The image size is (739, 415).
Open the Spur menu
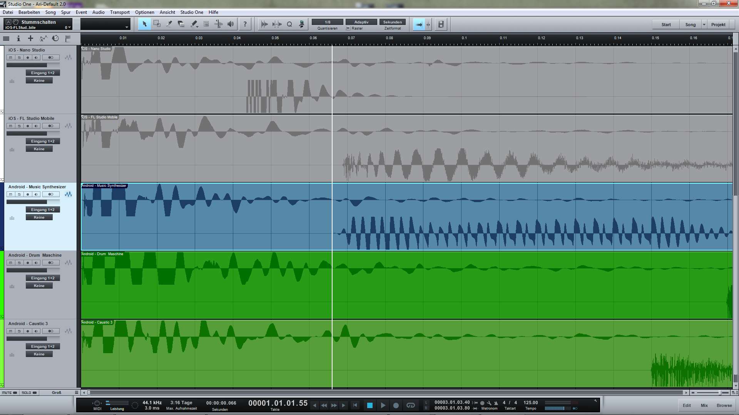[66, 12]
